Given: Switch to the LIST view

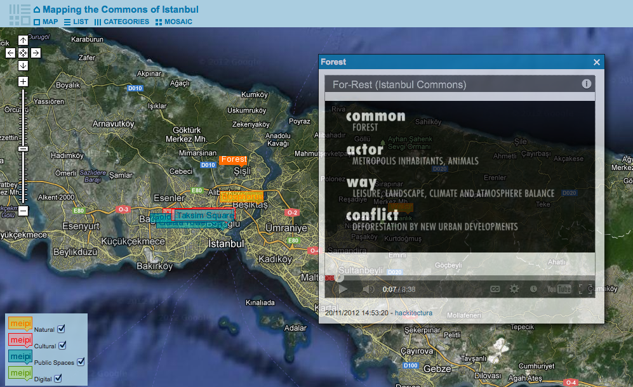Looking at the screenshot, I should (76, 22).
